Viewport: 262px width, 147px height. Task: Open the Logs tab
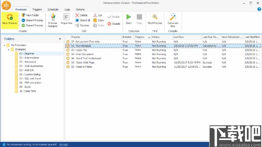point(67,10)
